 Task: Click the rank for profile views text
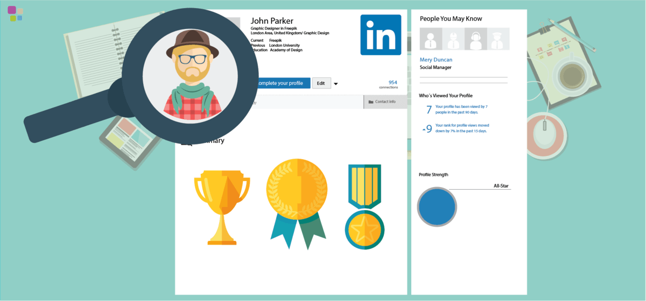(462, 128)
